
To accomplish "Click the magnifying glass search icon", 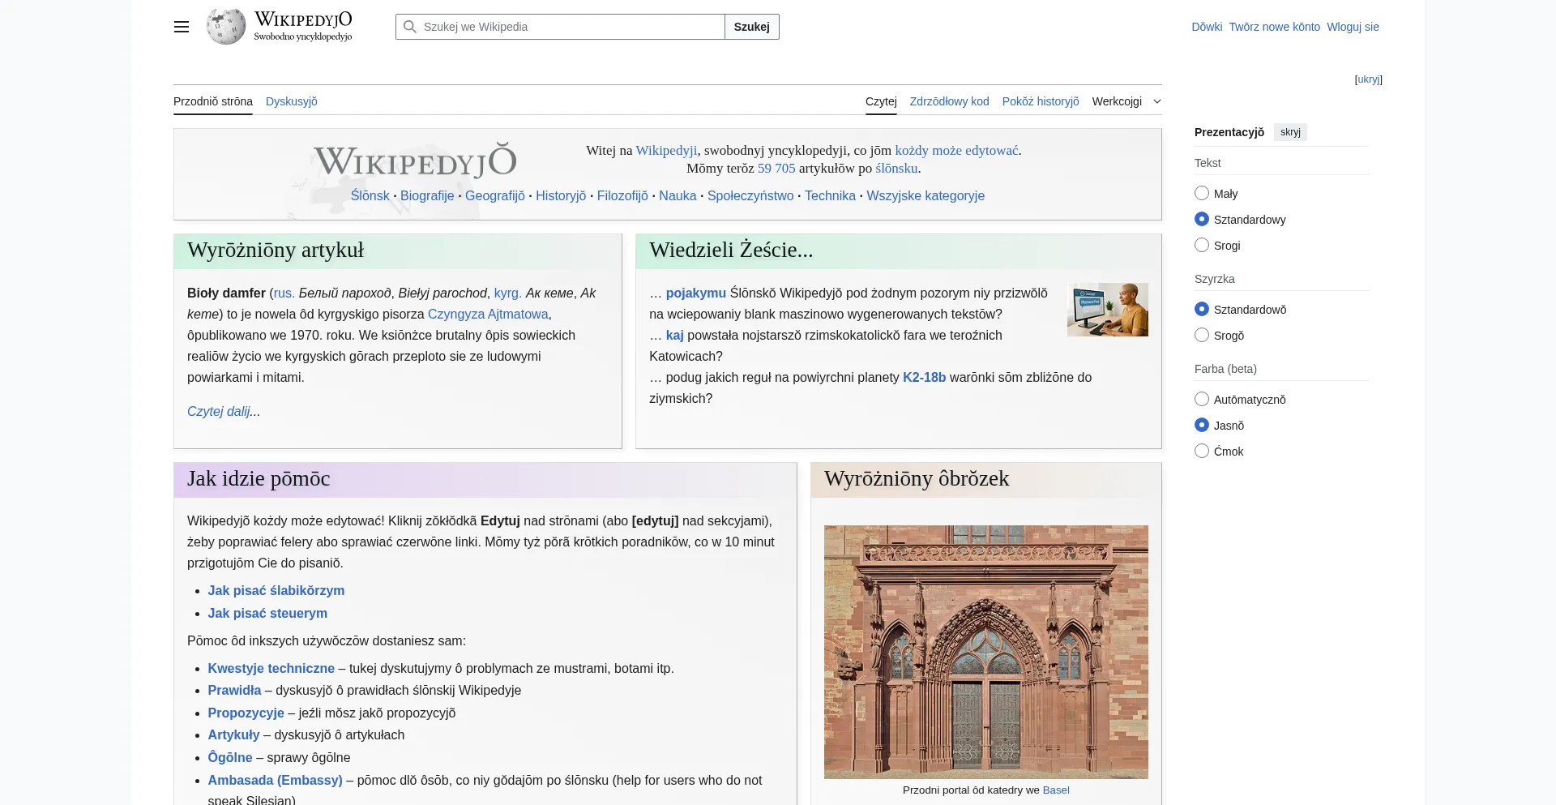I will click(410, 27).
